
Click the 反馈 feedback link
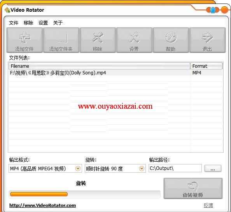click(208, 205)
